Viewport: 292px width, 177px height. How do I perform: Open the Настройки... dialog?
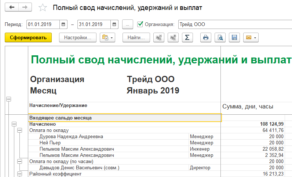78,38
